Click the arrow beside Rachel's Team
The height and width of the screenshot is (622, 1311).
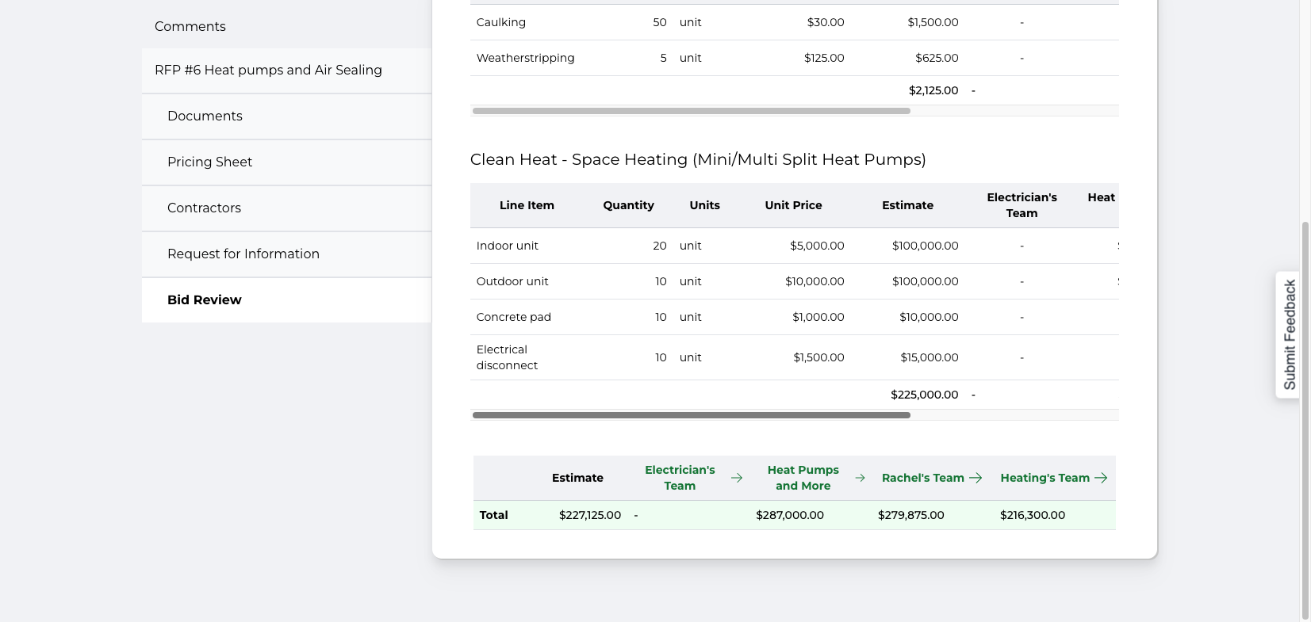(x=976, y=478)
